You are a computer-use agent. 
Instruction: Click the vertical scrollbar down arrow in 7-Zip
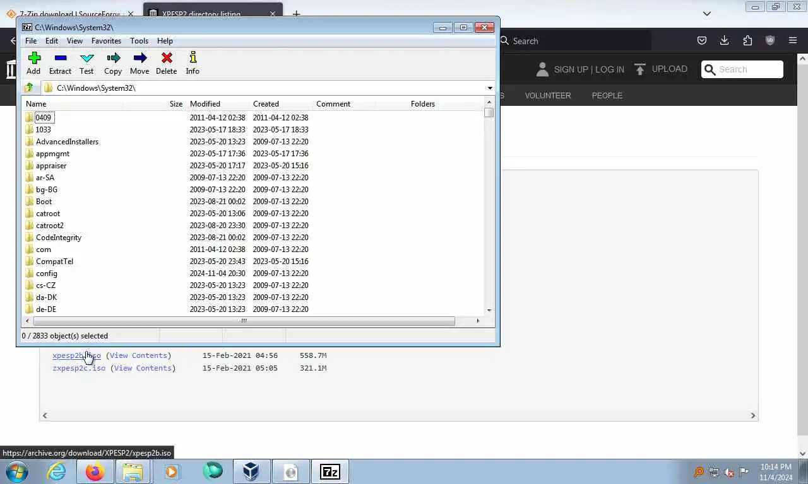489,311
